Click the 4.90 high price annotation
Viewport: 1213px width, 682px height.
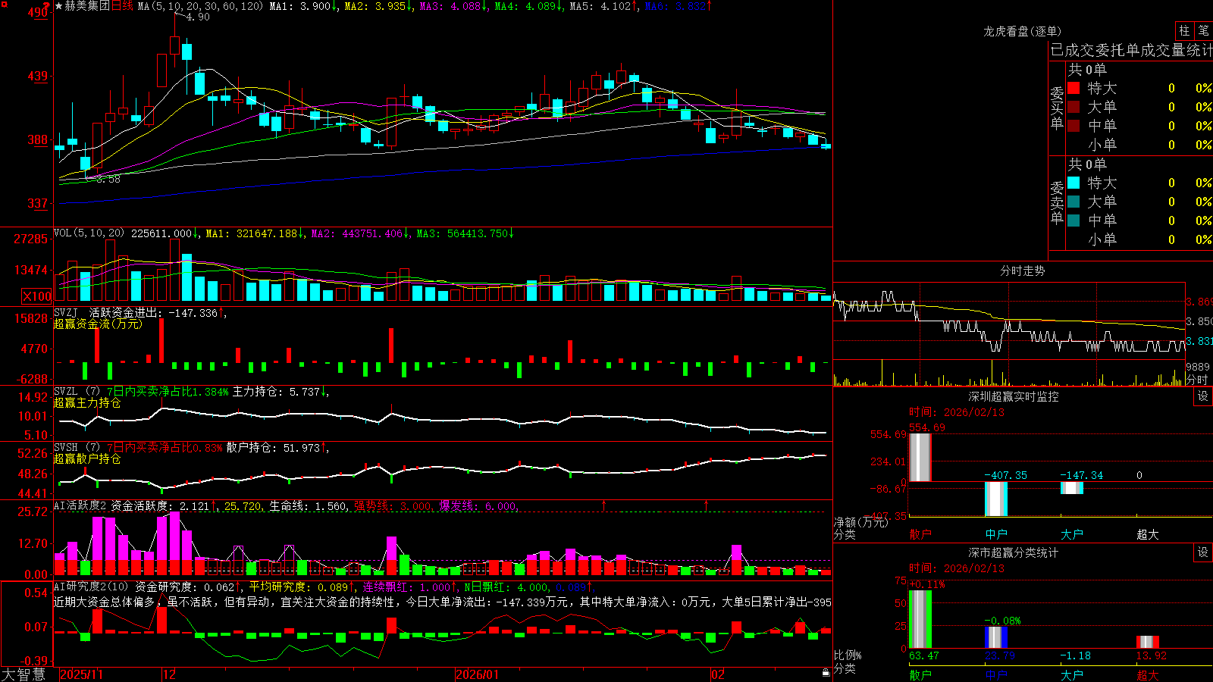coord(198,17)
